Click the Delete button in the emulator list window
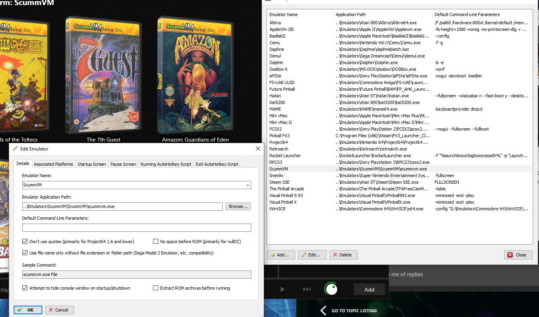Screen dimensions: 539x317 [x=344, y=255]
